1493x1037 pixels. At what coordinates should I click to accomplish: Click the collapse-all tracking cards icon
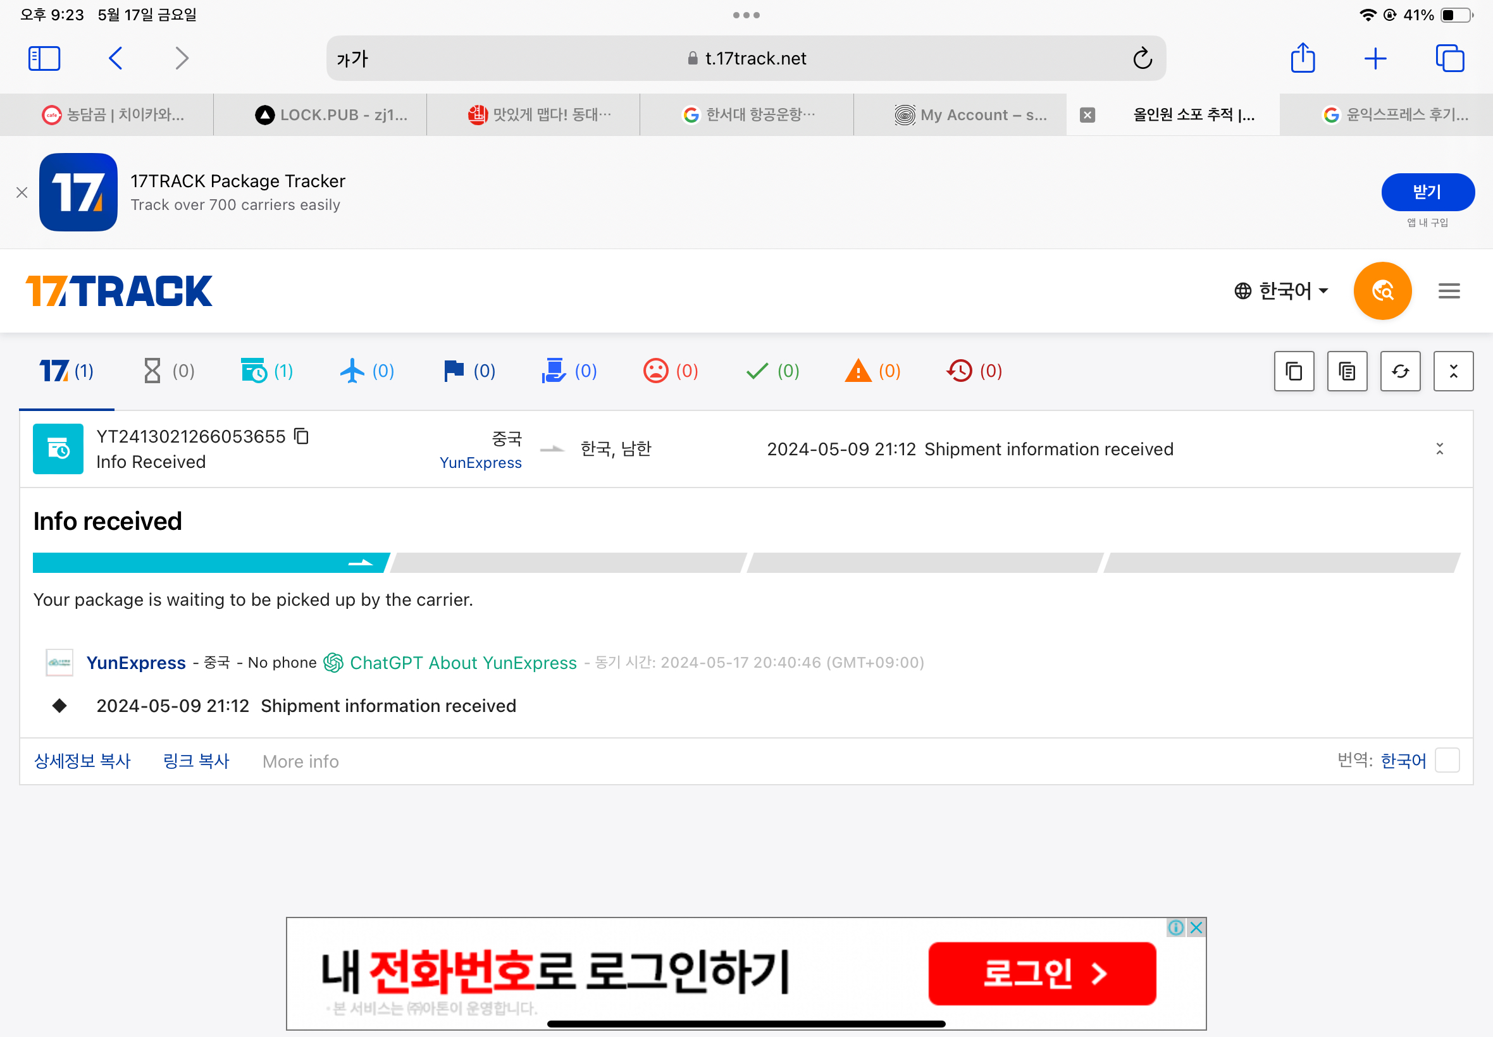coord(1453,371)
